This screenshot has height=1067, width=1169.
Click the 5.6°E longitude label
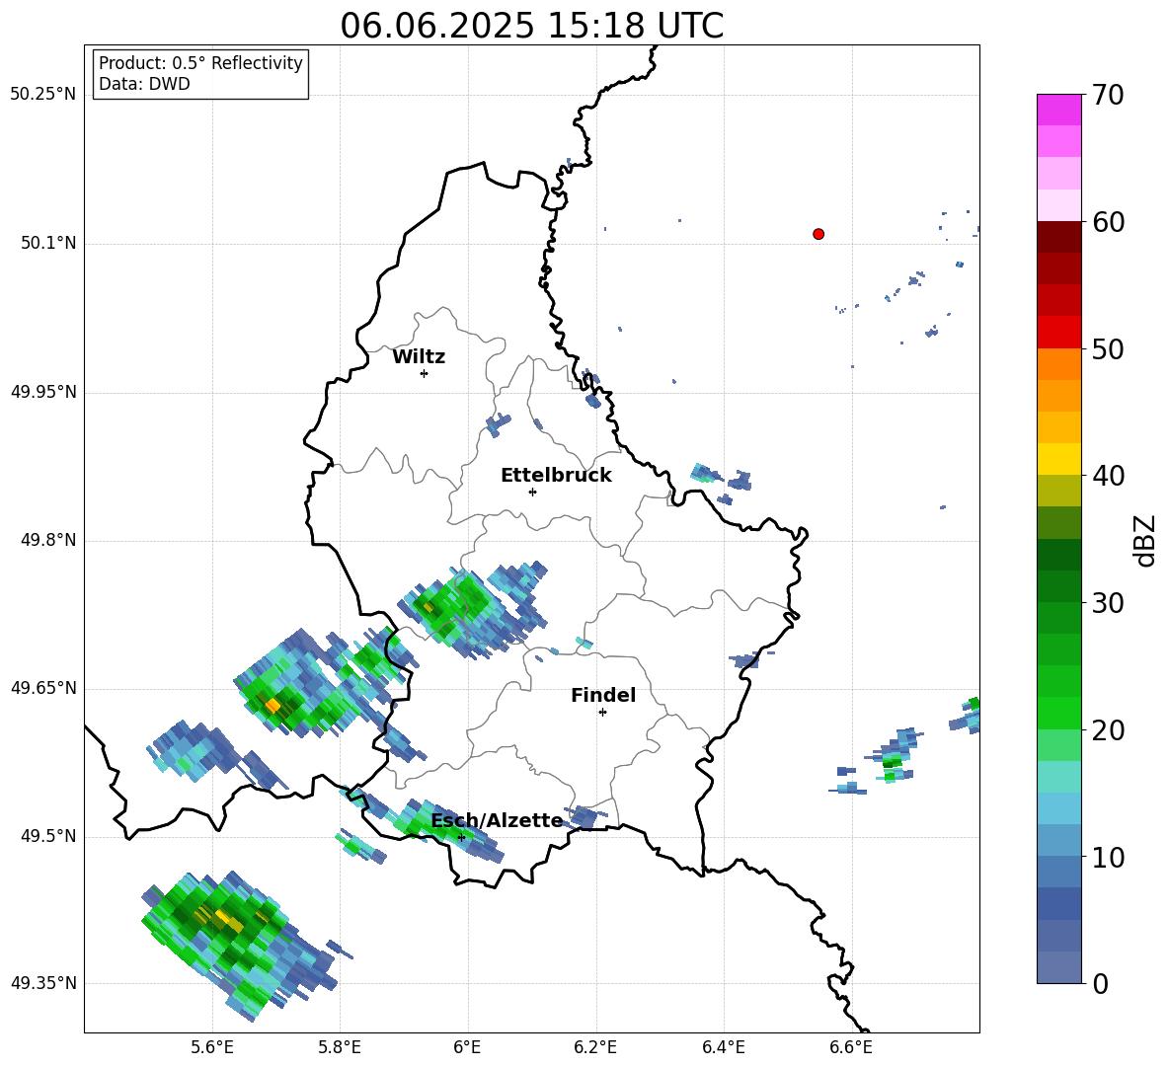click(212, 1047)
